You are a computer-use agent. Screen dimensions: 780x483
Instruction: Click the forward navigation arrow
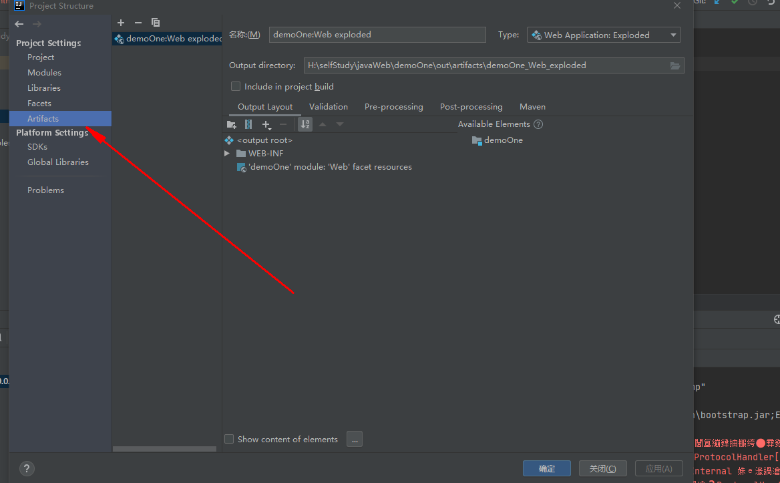(37, 24)
